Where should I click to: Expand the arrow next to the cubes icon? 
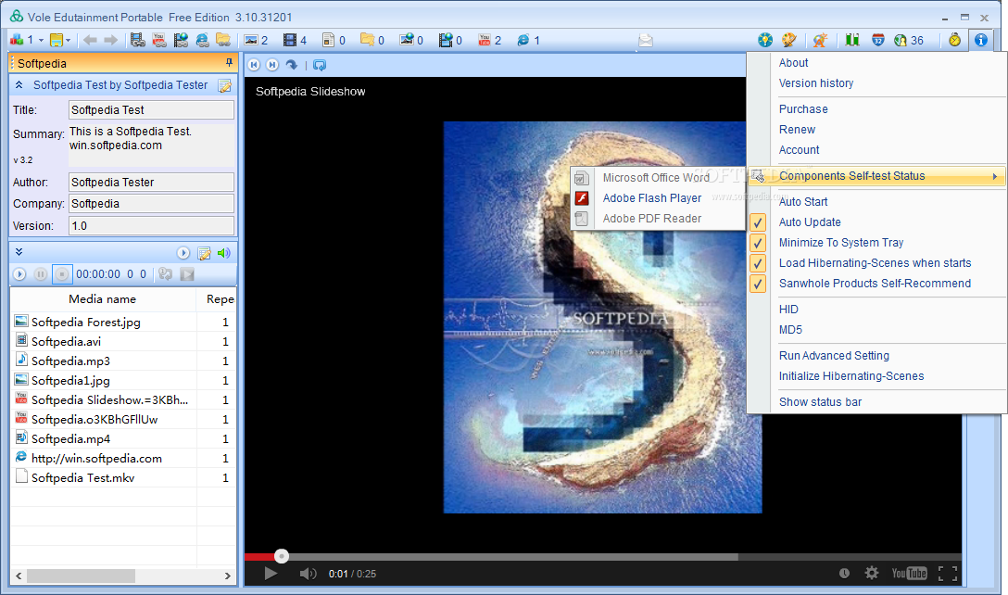(41, 41)
